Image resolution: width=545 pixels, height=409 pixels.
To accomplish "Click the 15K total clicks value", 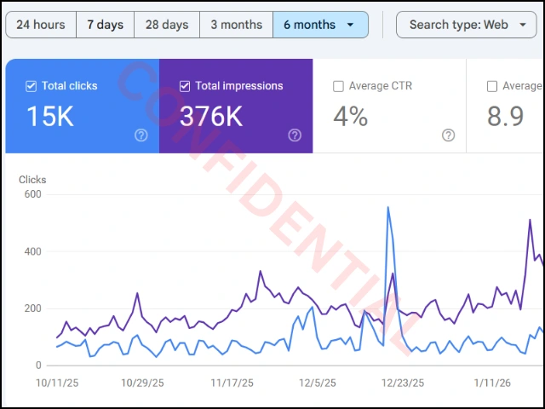I will (49, 116).
